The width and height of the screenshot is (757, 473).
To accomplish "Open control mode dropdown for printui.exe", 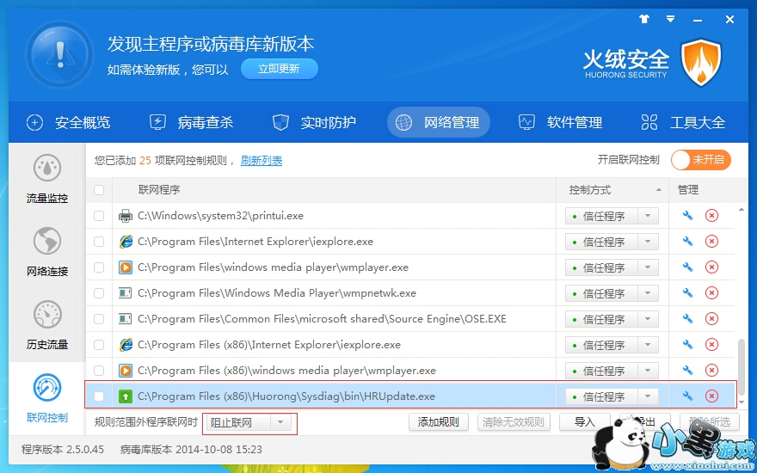I will click(648, 216).
